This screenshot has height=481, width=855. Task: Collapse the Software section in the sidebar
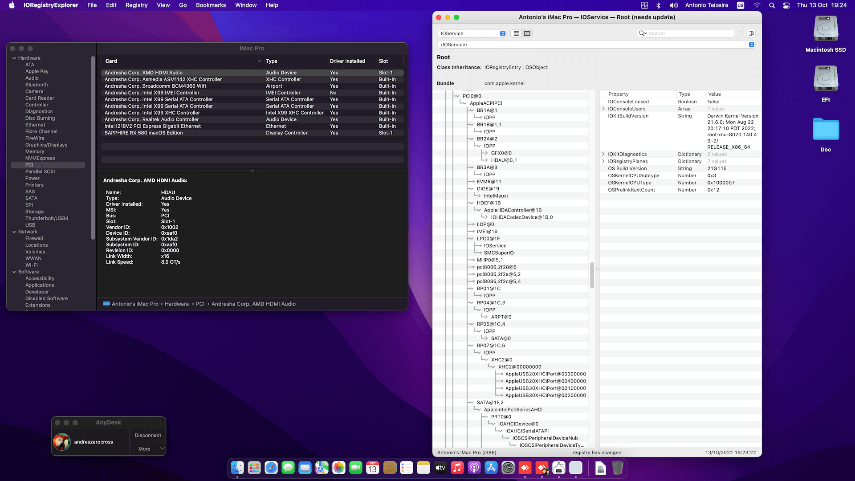tap(15, 272)
